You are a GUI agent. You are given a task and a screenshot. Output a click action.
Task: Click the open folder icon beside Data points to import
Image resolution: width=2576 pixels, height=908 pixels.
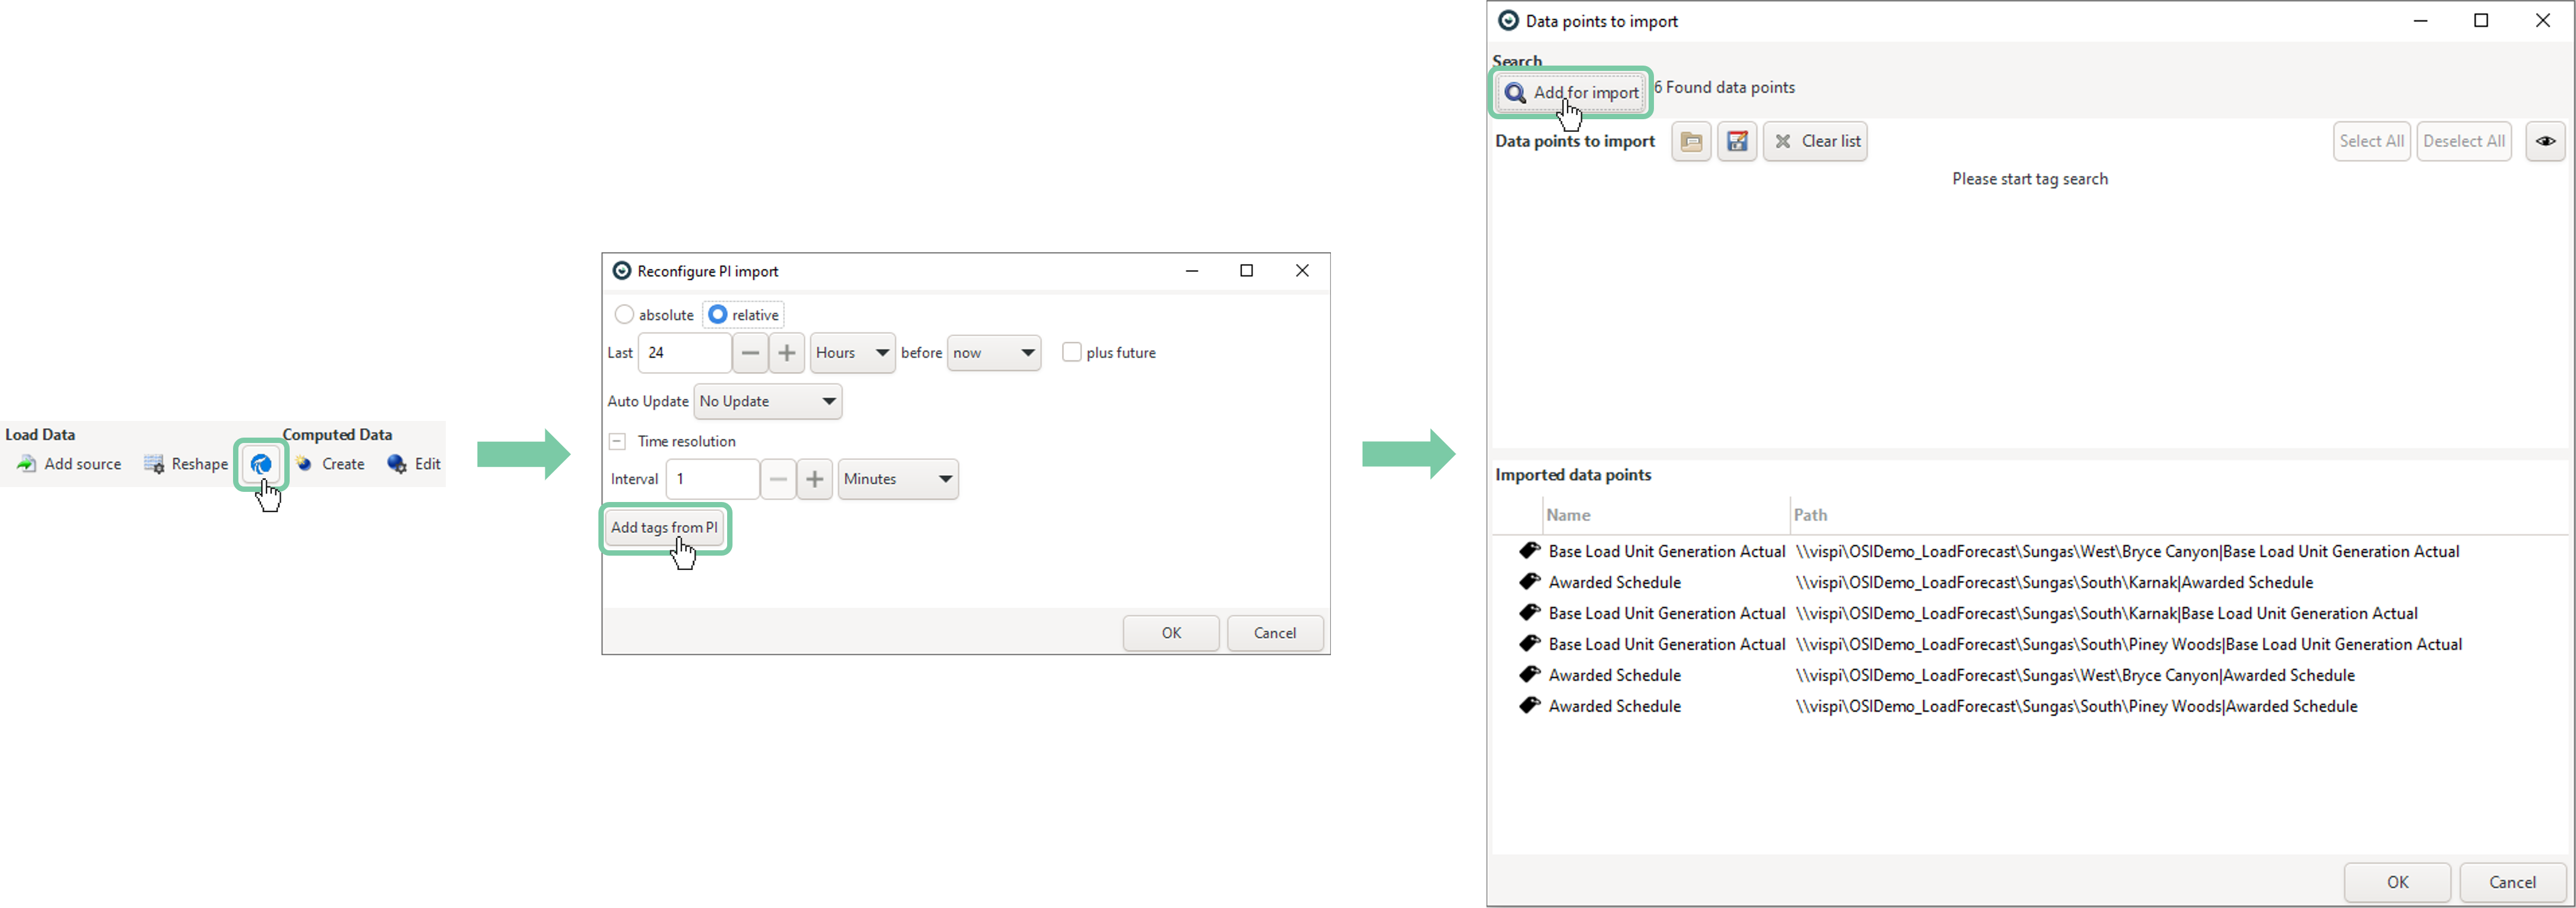coord(1691,142)
